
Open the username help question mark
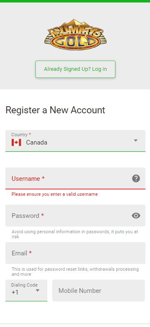pyautogui.click(x=136, y=179)
